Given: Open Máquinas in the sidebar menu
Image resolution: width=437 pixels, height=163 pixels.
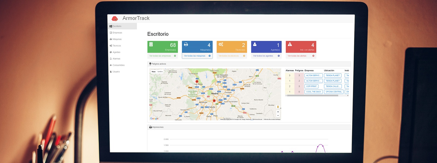Looking at the screenshot, I should click(117, 39).
